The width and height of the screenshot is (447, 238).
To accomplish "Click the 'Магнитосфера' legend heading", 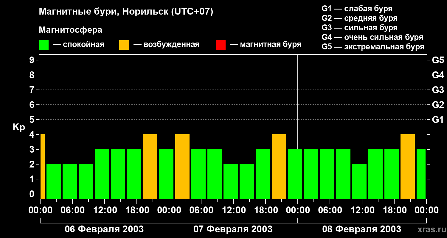I will point(71,30).
